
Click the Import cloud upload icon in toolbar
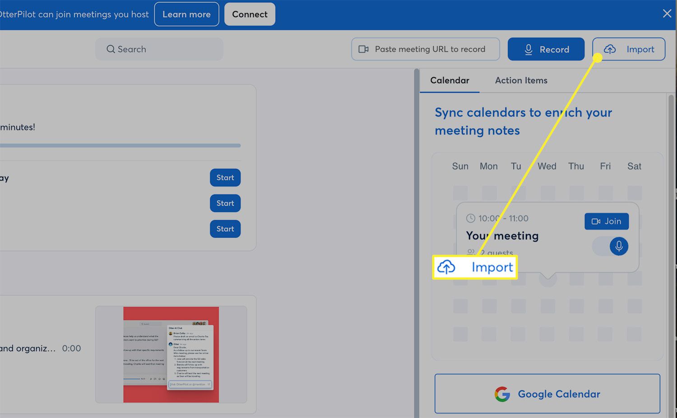[x=610, y=49]
